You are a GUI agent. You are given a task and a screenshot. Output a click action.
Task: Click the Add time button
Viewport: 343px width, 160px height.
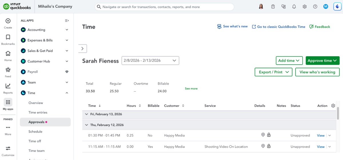(289, 60)
